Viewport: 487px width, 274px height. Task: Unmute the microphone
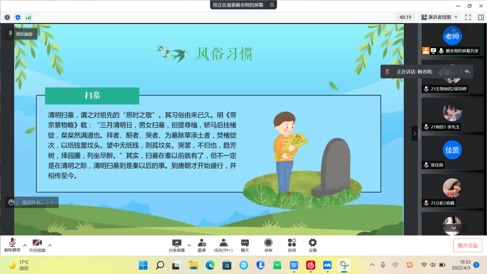[x=12, y=245]
